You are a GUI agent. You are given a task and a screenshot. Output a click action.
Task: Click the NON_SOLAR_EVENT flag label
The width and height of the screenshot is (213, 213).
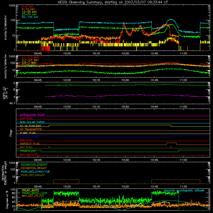(32, 122)
